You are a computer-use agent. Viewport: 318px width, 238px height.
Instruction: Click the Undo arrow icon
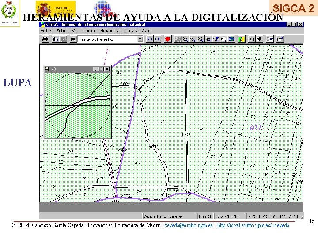pyautogui.click(x=150, y=39)
